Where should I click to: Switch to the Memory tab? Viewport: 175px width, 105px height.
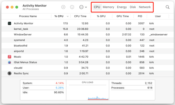(x=108, y=7)
